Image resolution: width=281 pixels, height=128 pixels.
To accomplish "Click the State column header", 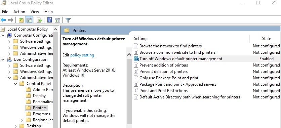I will [x=267, y=39].
